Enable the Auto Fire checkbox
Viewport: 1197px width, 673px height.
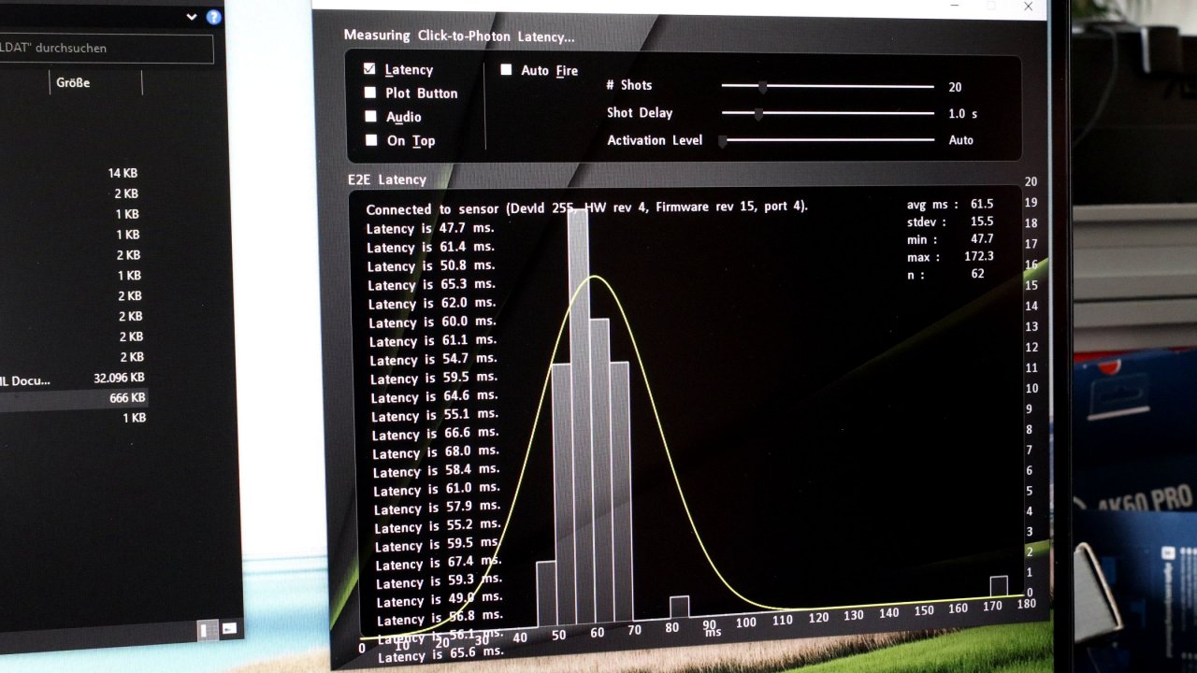506,70
